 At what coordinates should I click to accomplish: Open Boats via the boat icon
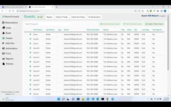click(3, 33)
